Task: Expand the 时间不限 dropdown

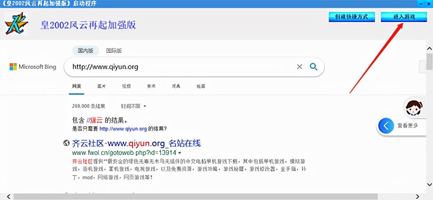Action: [134, 106]
